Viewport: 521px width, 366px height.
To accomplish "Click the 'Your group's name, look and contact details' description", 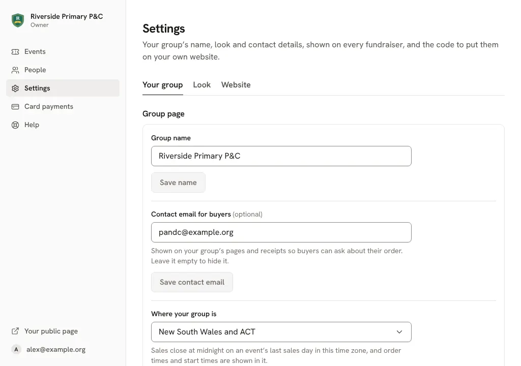I will click(x=321, y=51).
